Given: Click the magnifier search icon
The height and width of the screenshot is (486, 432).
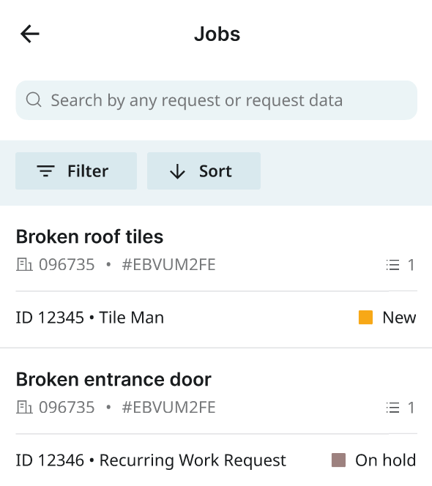Looking at the screenshot, I should pyautogui.click(x=34, y=100).
